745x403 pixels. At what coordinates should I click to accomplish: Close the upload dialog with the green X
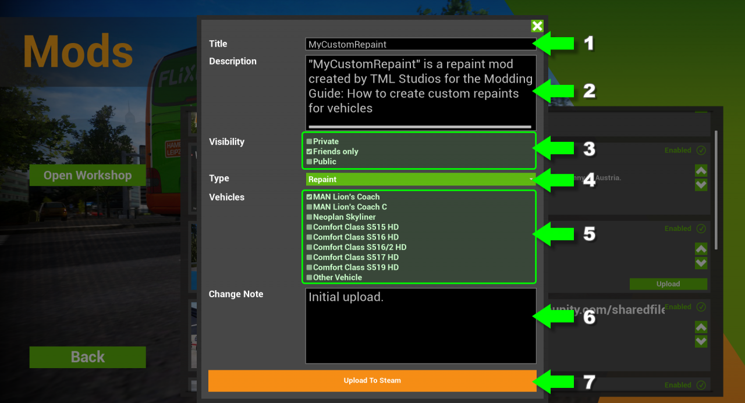pos(537,26)
